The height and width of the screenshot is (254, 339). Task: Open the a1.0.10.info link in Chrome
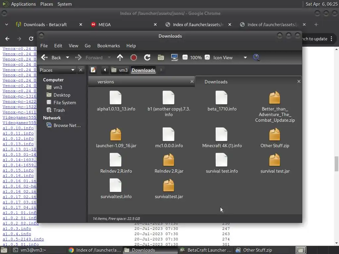click(x=18, y=128)
